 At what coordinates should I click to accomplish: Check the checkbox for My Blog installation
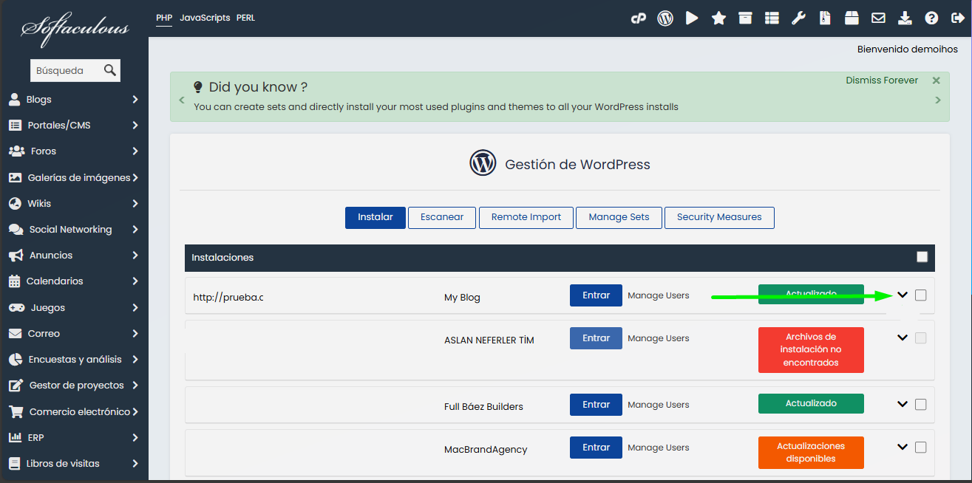click(921, 294)
